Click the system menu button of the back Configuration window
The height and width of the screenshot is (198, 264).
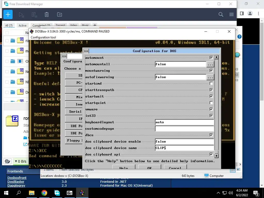click(64, 56)
